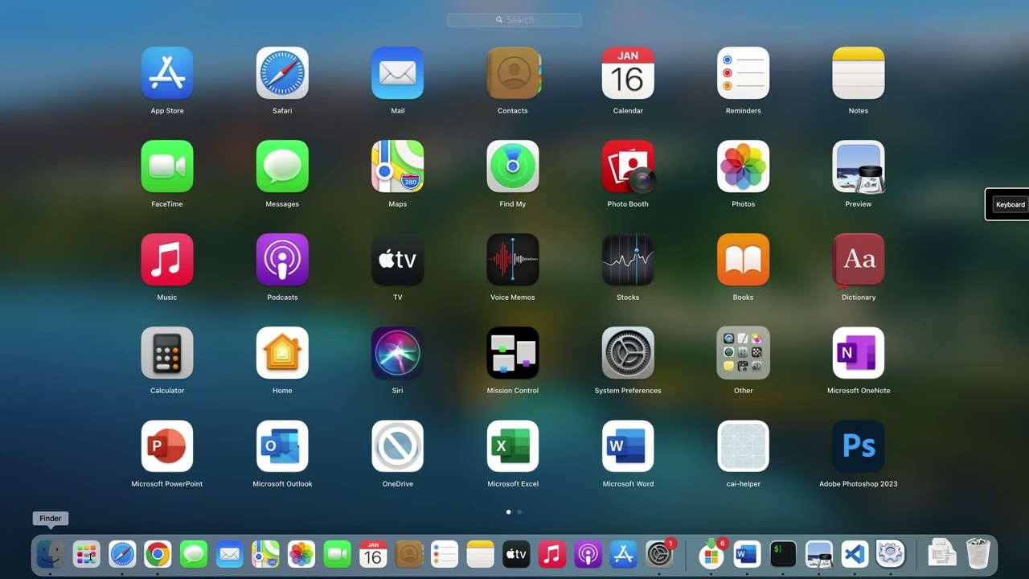Screen dimensions: 1029x579
Task: Open the Notes app in Launchpad
Action: [x=859, y=73]
